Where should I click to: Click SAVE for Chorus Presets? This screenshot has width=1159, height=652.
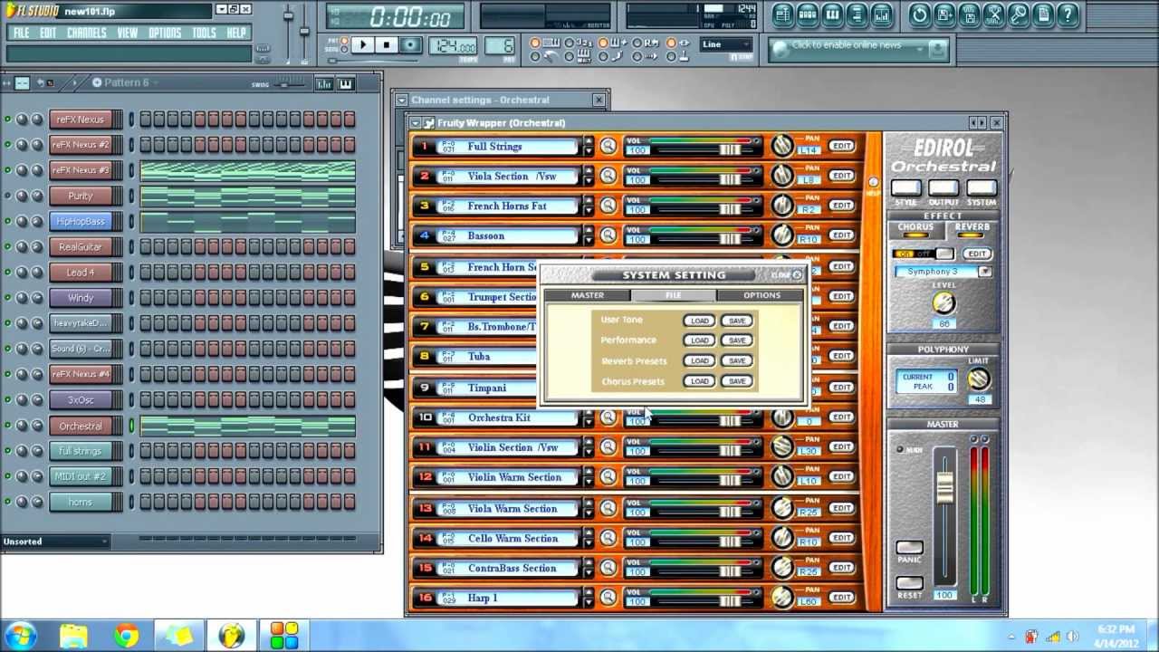[x=737, y=381]
